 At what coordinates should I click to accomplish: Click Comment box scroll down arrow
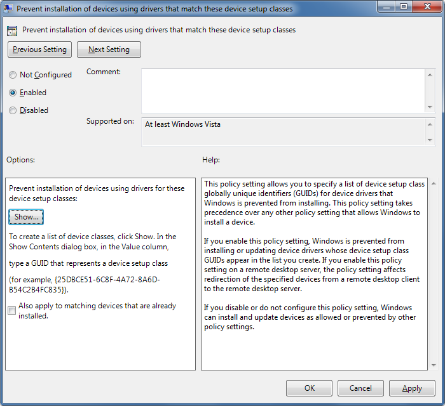point(430,107)
